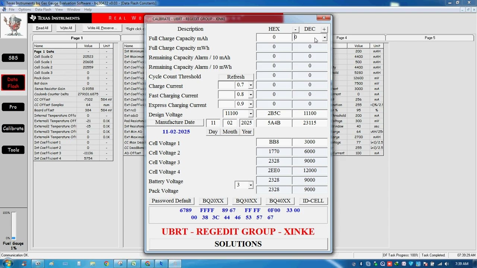Click the Full Charge Capacity mAh HEX field
Screen dimensions: 477x268
[x=274, y=37]
